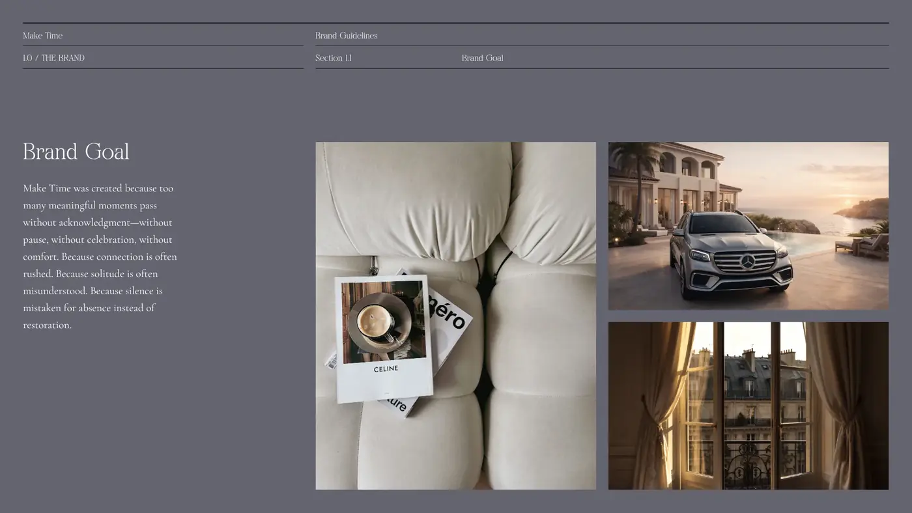Open the cream sofa photo
This screenshot has width=912, height=513.
pyautogui.click(x=455, y=316)
